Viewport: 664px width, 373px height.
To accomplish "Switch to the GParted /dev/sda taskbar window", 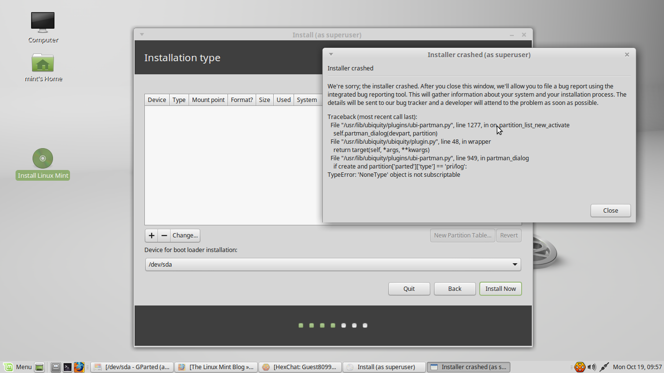I will 132,367.
